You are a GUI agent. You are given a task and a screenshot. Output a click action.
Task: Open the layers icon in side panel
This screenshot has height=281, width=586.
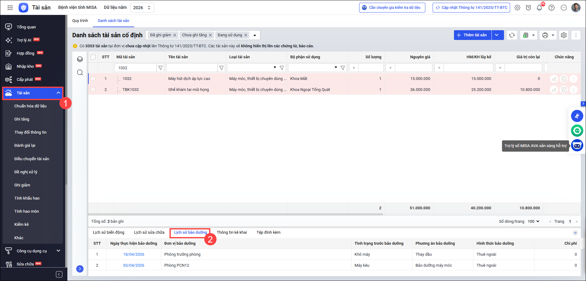pyautogui.click(x=80, y=59)
